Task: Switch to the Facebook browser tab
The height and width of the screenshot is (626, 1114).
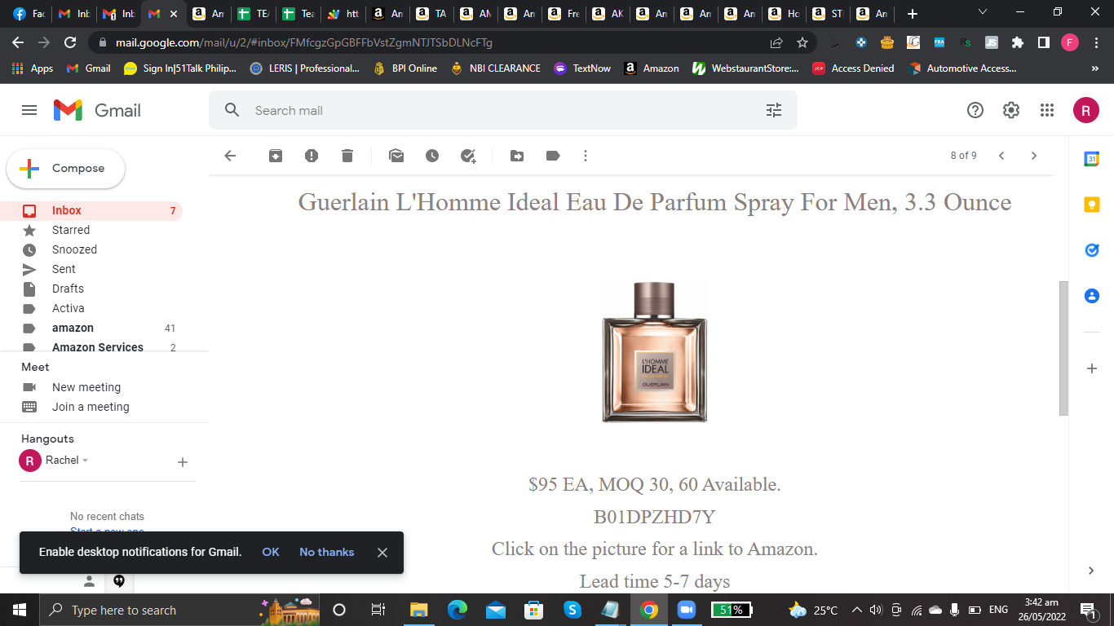Action: 29,14
